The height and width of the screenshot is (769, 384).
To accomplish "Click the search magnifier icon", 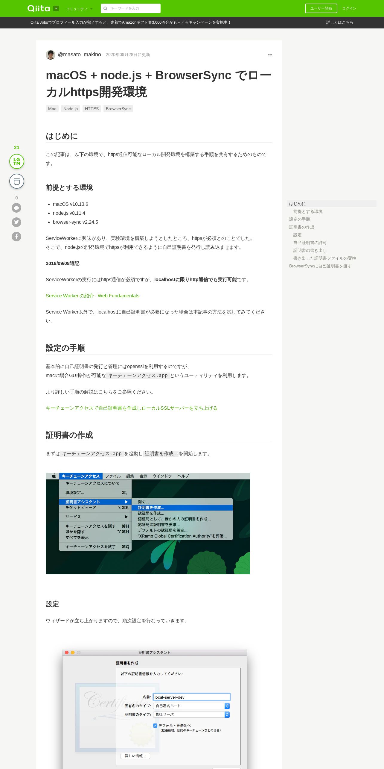I will pyautogui.click(x=105, y=8).
